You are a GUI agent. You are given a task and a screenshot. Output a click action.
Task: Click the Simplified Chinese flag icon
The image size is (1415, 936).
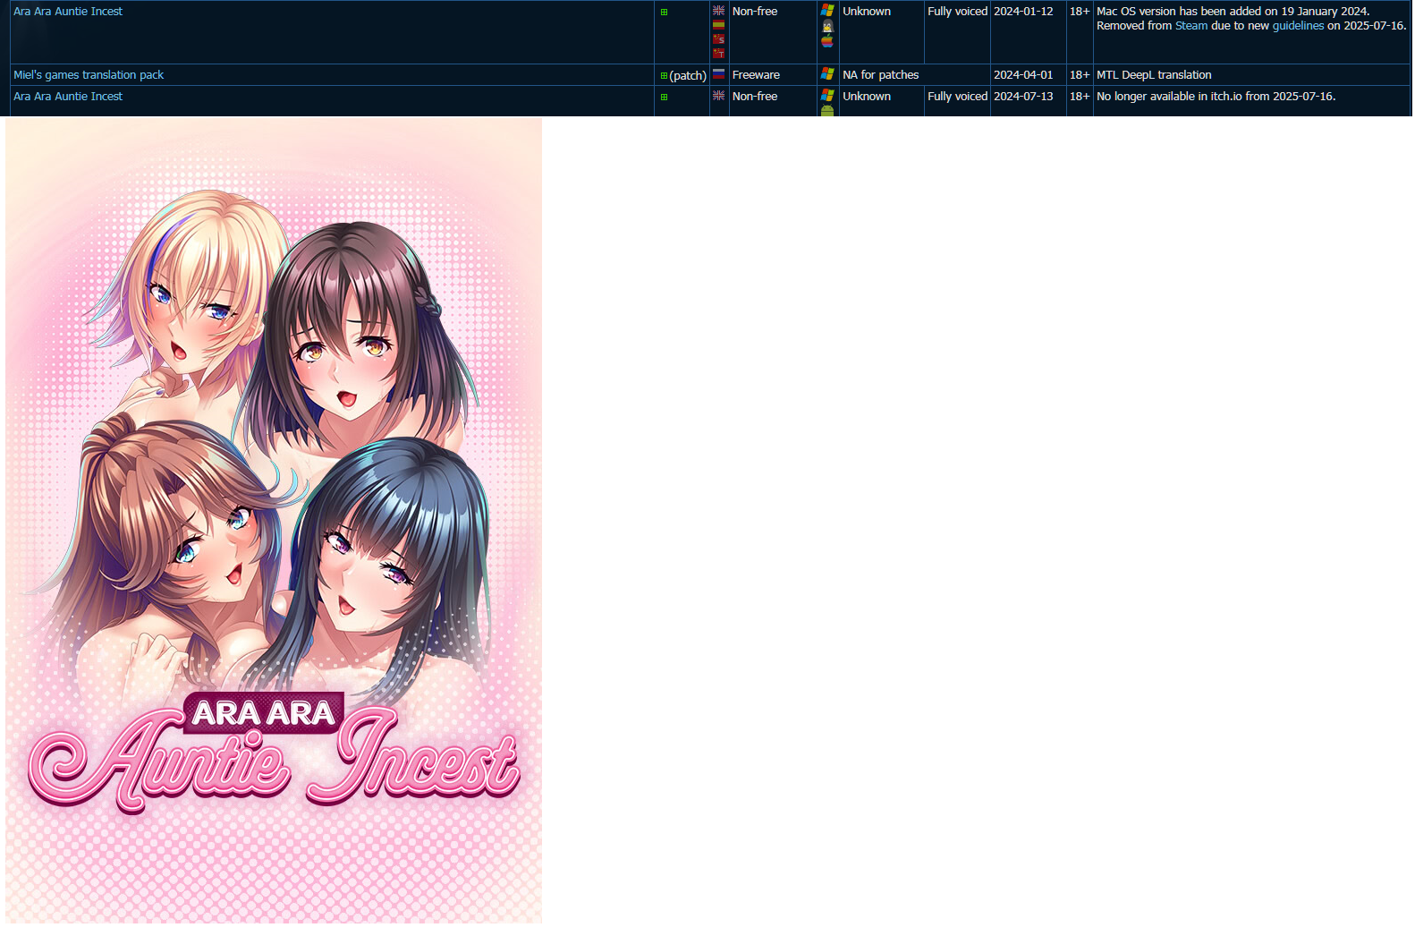coord(718,39)
